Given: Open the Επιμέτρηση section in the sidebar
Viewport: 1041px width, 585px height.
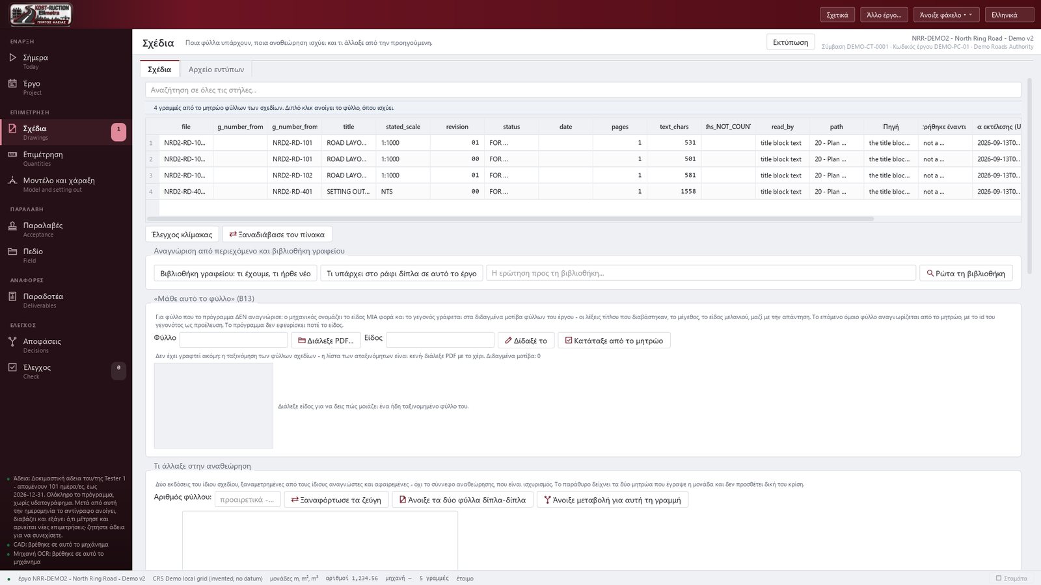Looking at the screenshot, I should [66, 158].
